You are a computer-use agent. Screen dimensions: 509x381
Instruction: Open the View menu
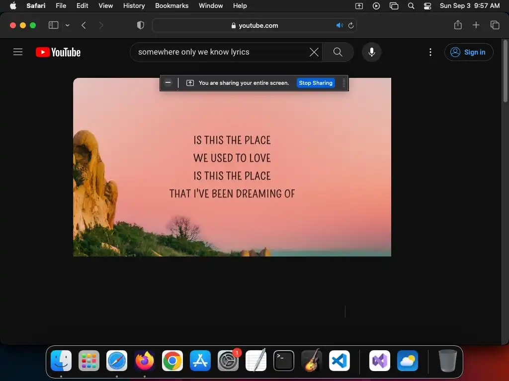click(x=105, y=5)
